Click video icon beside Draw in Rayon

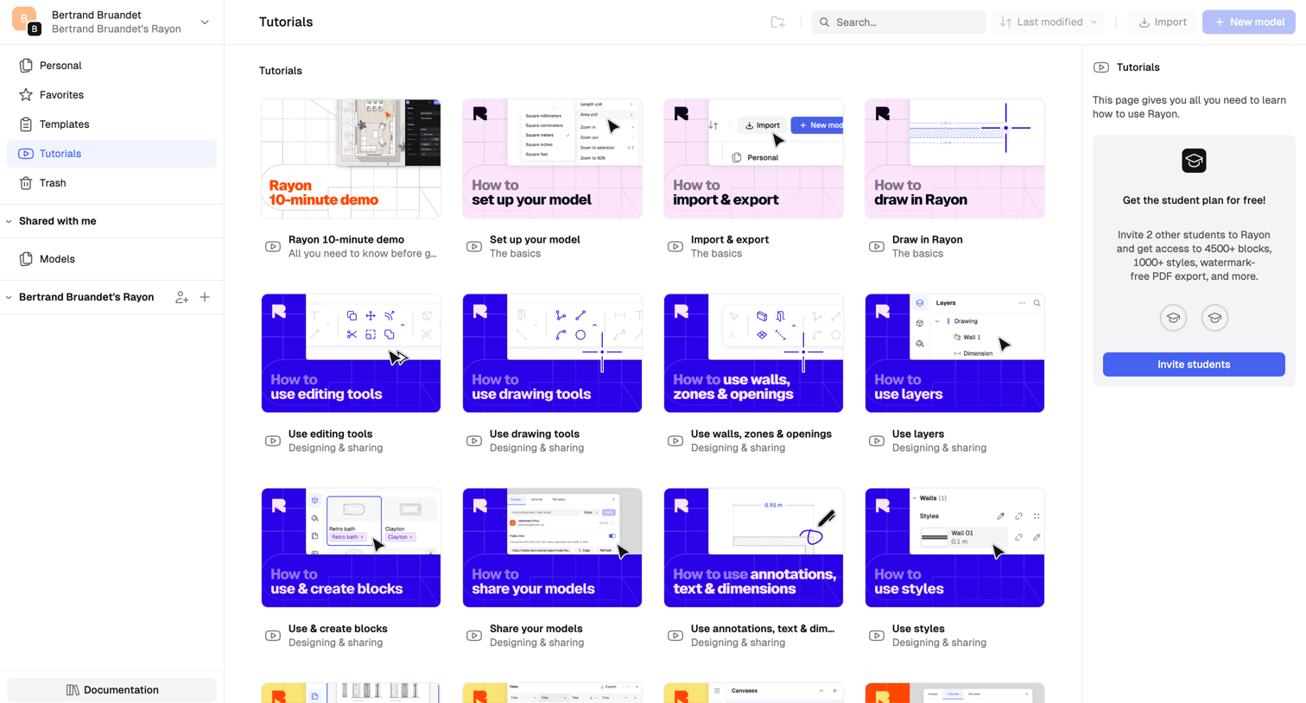tap(877, 246)
